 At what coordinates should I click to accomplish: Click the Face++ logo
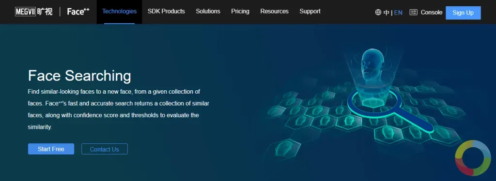pyautogui.click(x=78, y=12)
